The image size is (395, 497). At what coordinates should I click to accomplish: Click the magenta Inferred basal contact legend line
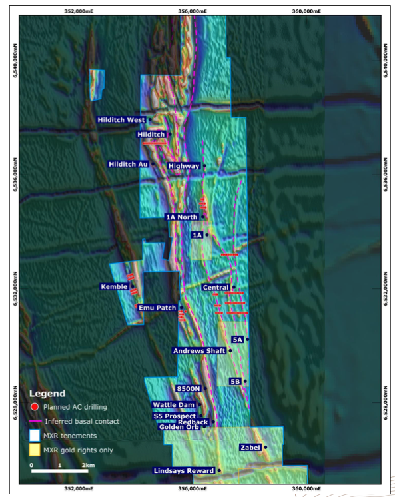tap(35, 421)
